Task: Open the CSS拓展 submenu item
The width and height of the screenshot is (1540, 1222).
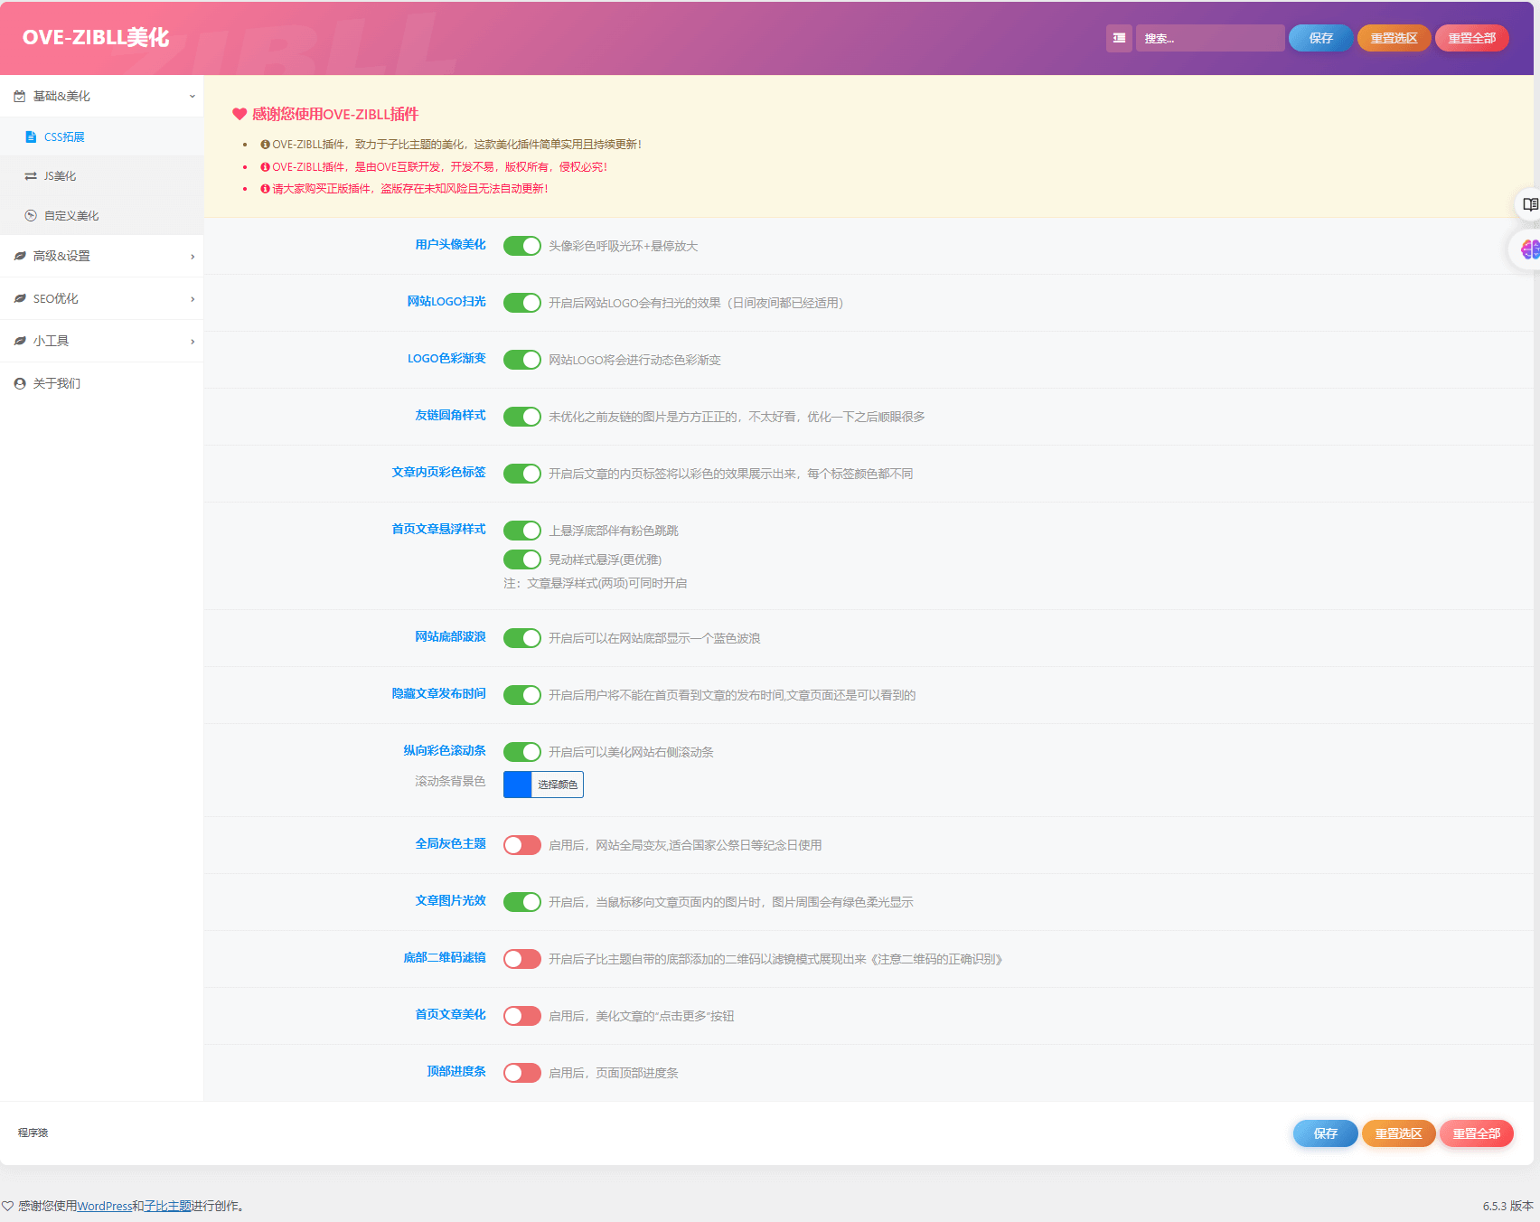Action: click(101, 137)
